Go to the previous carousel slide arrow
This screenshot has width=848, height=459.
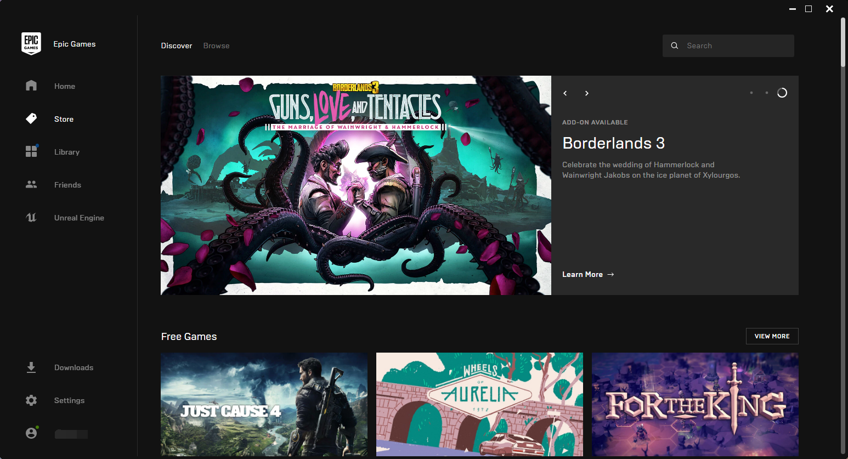(565, 93)
